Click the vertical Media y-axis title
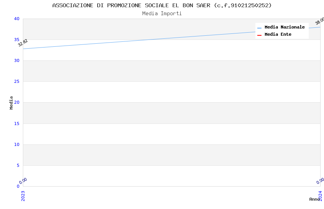The width and height of the screenshot is (324, 209). pyautogui.click(x=11, y=103)
